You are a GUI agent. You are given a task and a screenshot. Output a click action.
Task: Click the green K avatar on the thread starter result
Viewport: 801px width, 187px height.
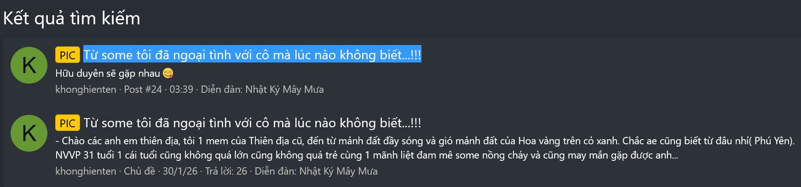click(29, 133)
